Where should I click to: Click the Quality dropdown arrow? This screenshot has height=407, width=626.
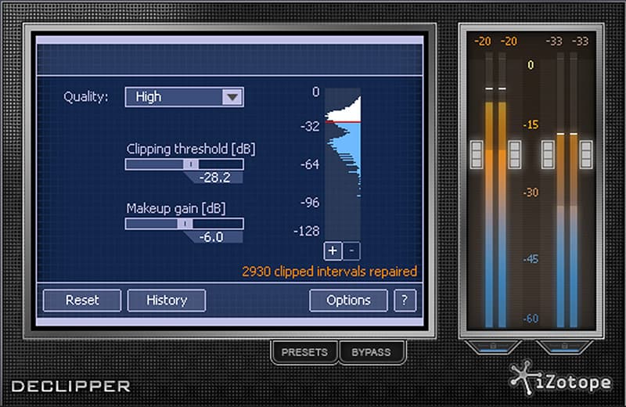tap(232, 97)
